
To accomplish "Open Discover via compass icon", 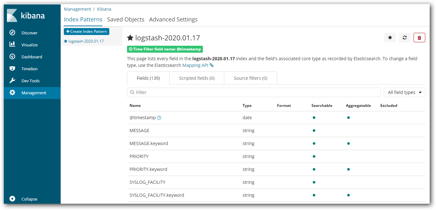I will coord(12,33).
